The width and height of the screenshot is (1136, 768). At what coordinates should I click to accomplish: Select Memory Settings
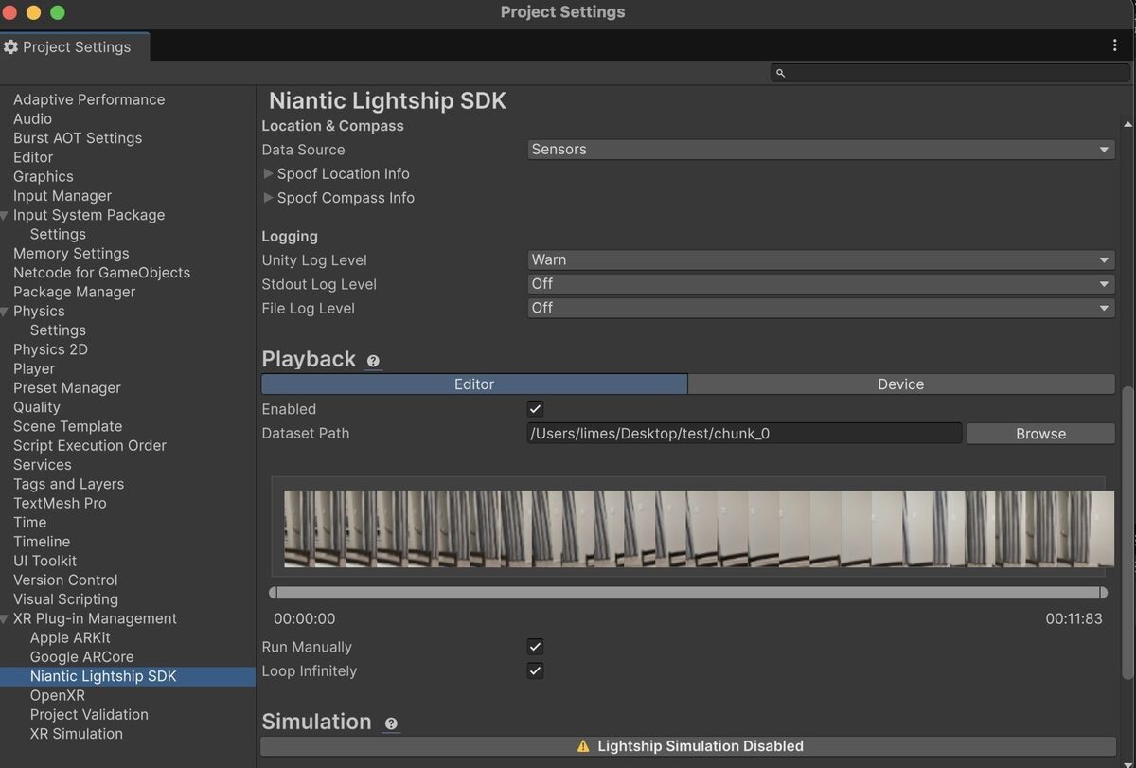click(71, 254)
